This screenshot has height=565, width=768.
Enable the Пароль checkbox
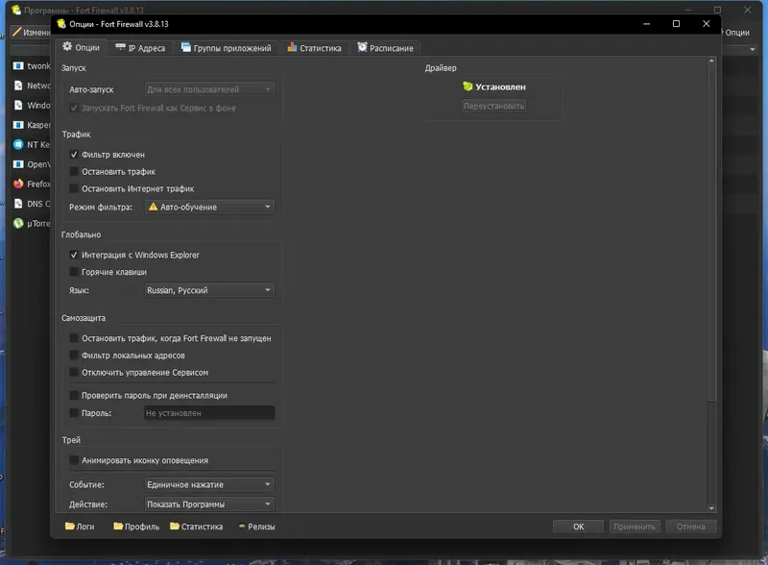pos(74,413)
